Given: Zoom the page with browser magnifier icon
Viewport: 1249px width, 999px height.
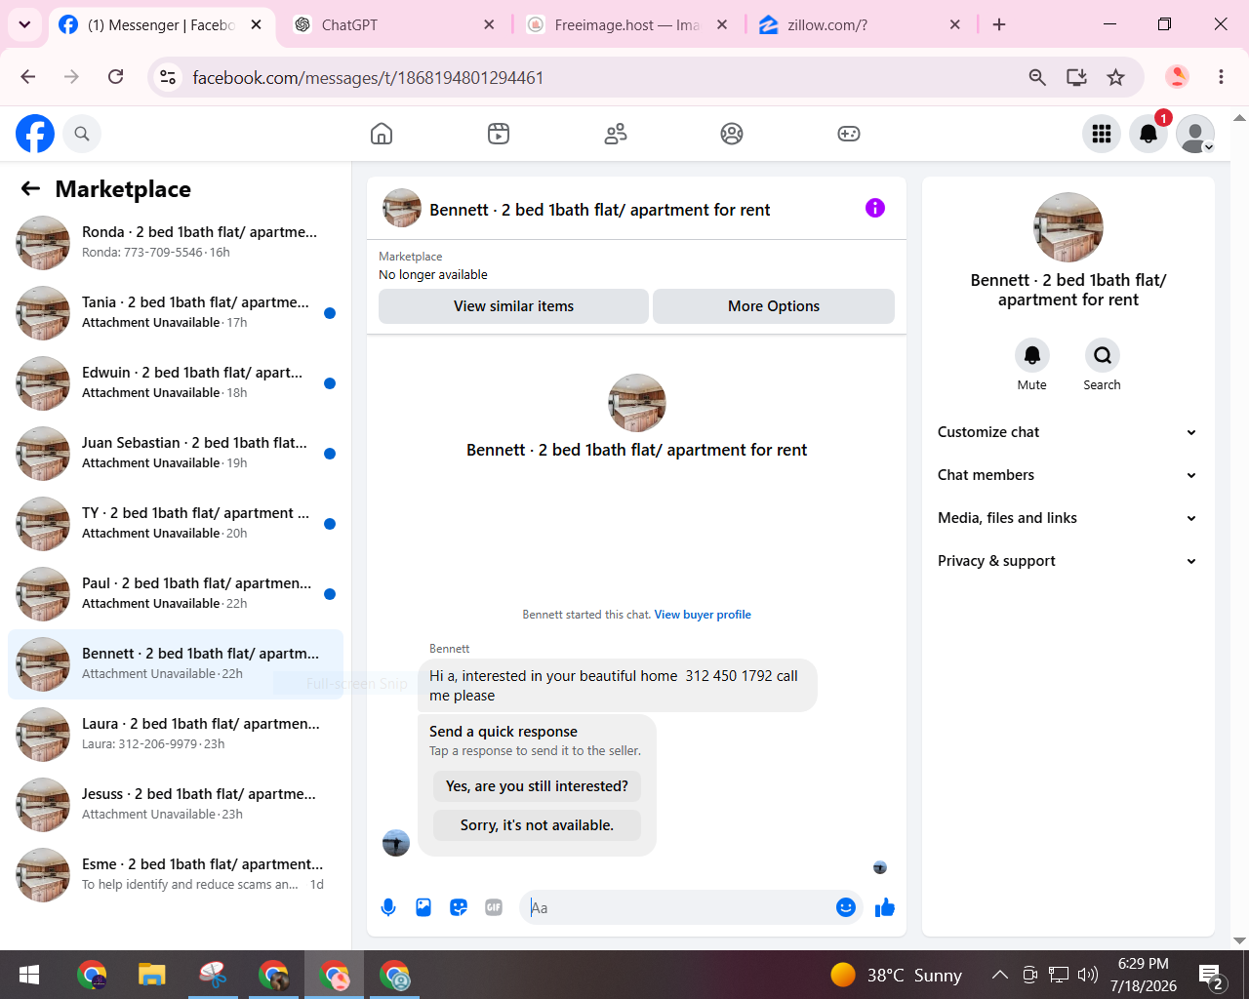Looking at the screenshot, I should (x=1037, y=77).
